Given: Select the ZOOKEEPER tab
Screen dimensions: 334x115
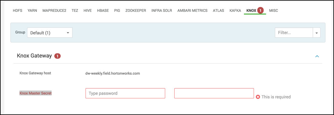Looking at the screenshot, I should [x=136, y=11].
